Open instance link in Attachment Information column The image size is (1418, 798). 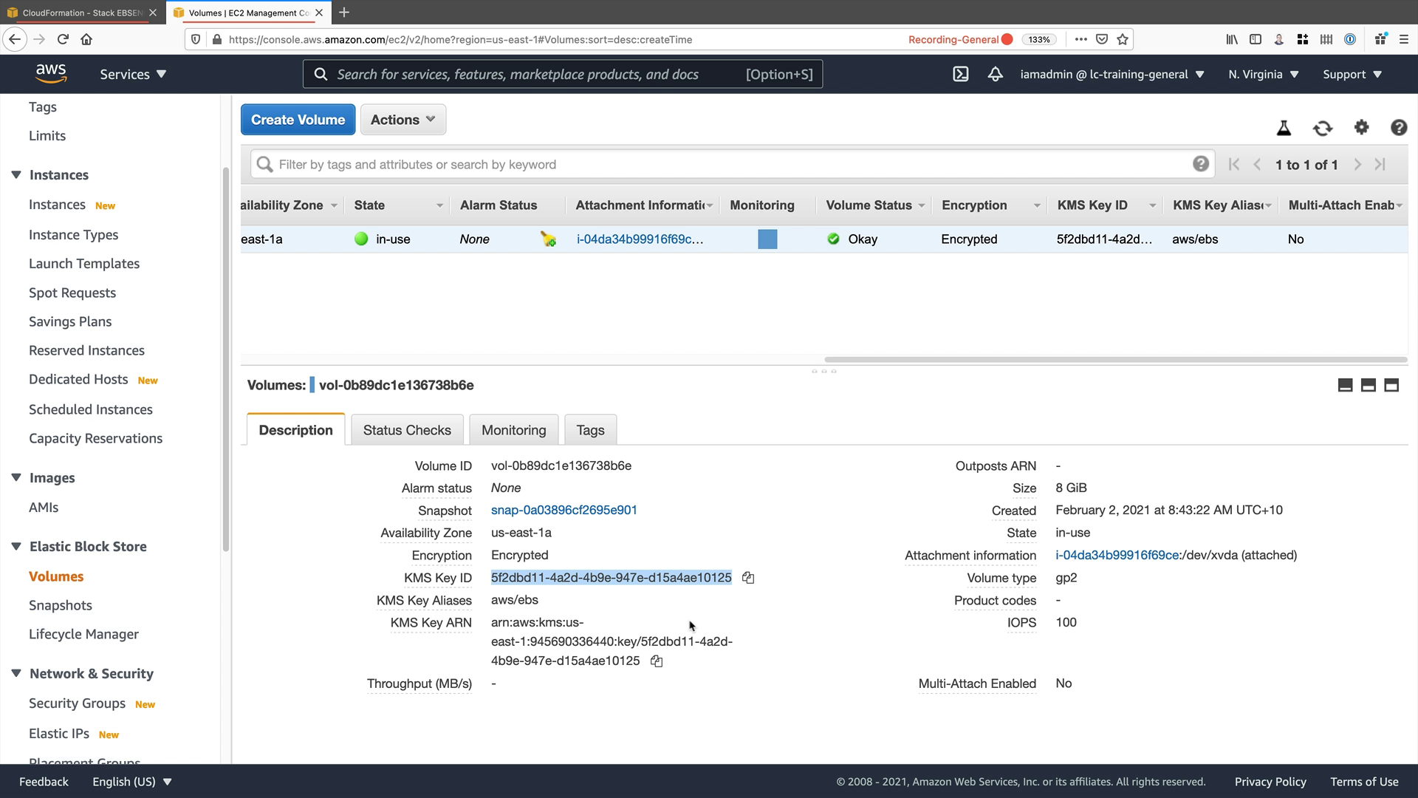640,239
